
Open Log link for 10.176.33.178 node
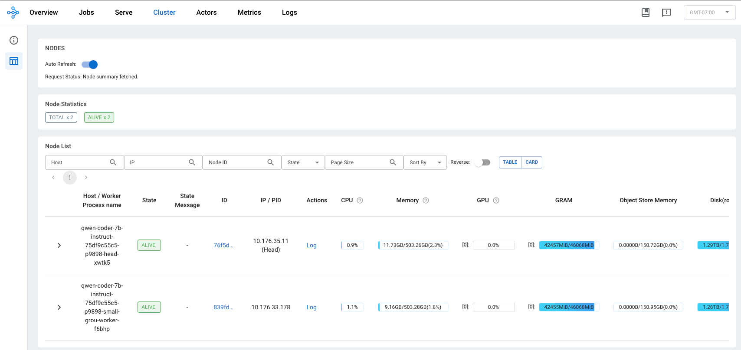(311, 308)
